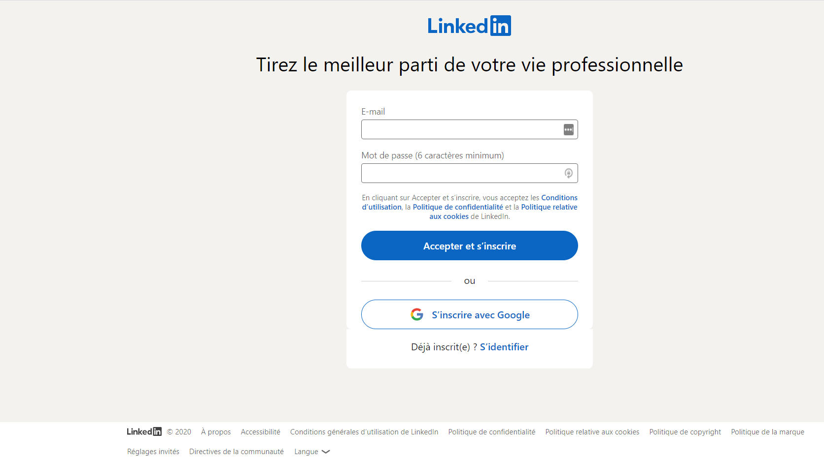Image resolution: width=824 pixels, height=460 pixels.
Task: Focus the E-mail input field
Action: [x=469, y=129]
